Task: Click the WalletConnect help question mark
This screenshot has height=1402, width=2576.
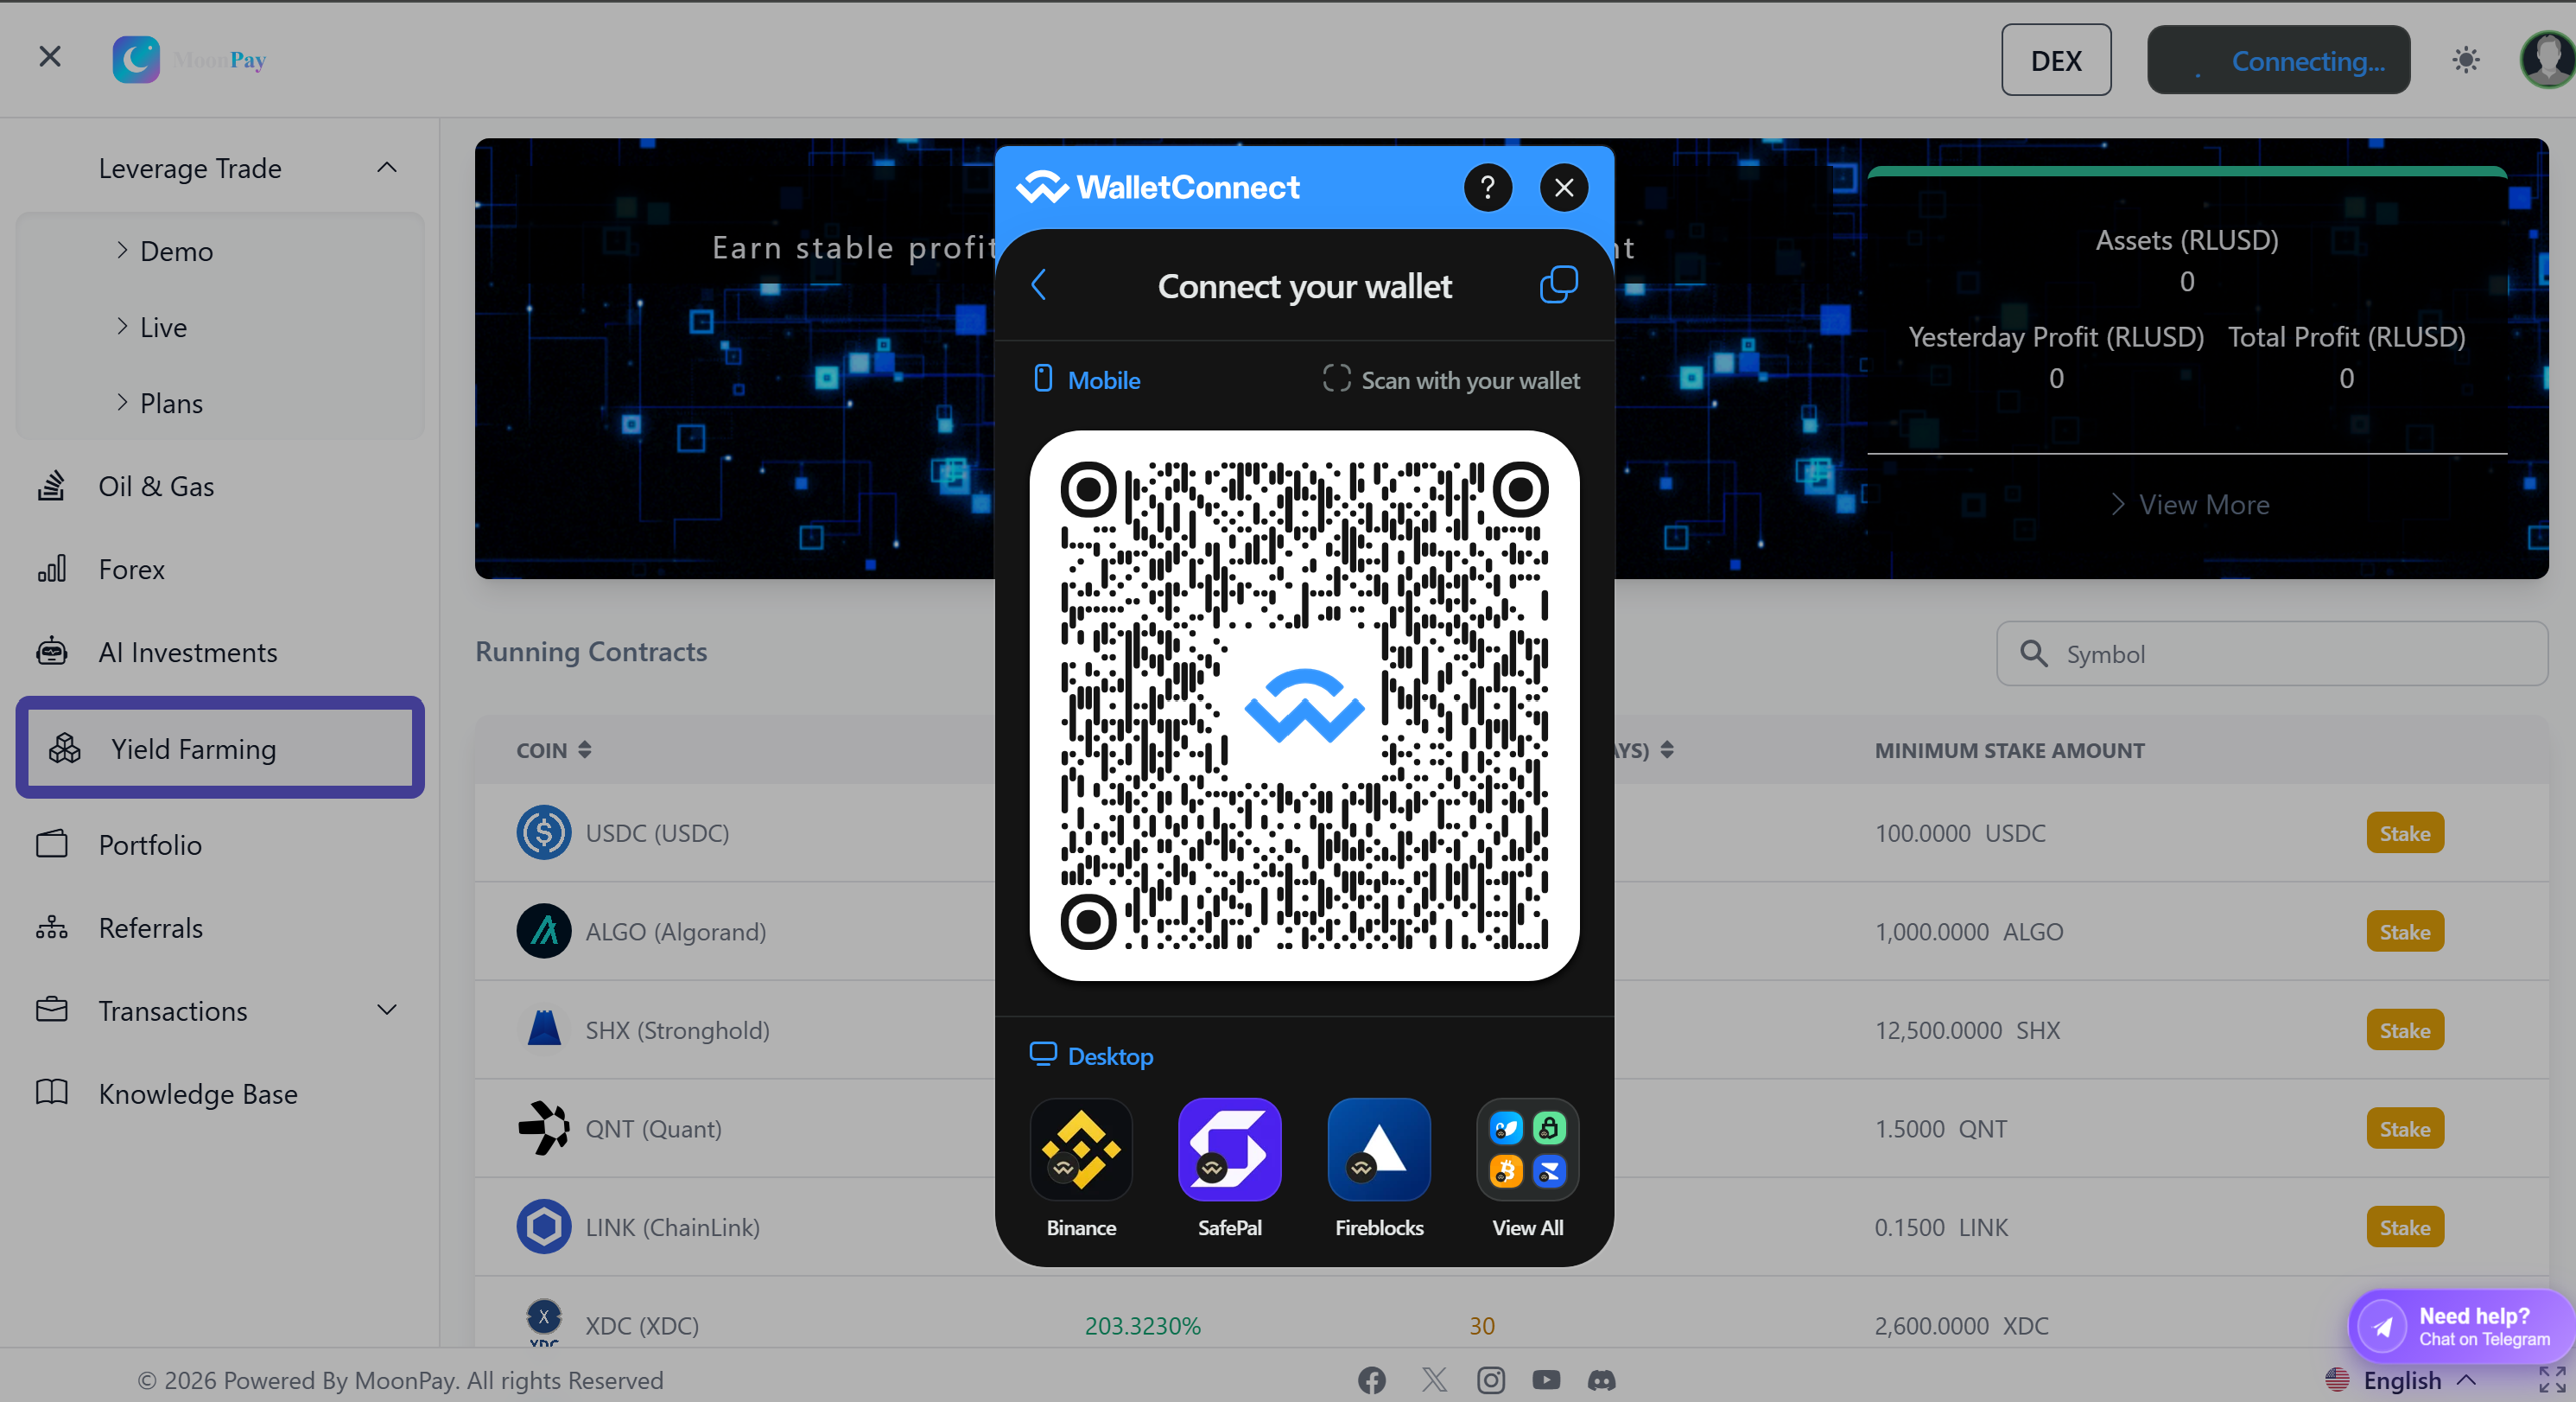Action: 1487,187
